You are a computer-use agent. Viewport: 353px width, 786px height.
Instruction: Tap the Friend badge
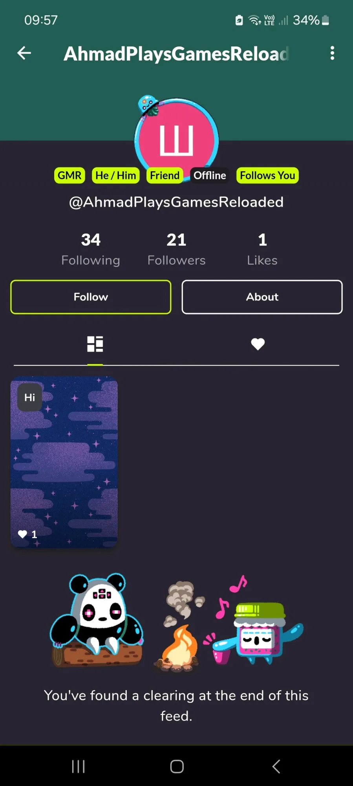pyautogui.click(x=165, y=175)
